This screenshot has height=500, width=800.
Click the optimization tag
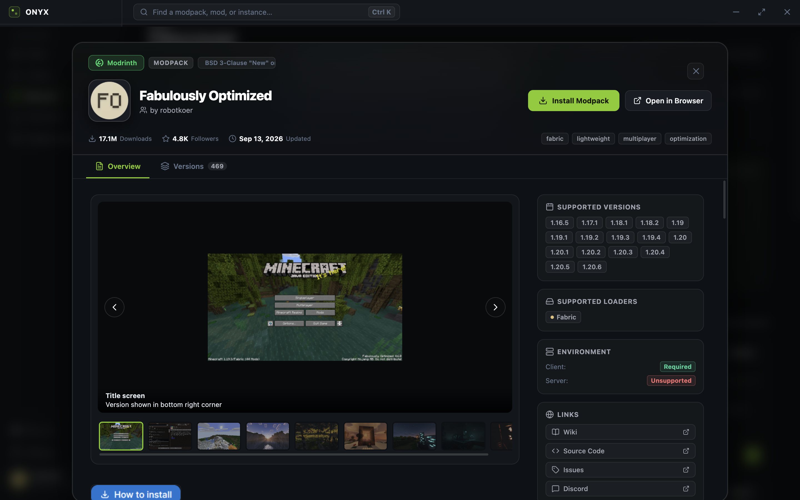point(688,139)
